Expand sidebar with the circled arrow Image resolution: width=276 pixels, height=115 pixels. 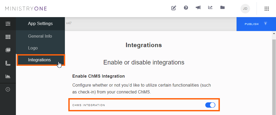8,89
